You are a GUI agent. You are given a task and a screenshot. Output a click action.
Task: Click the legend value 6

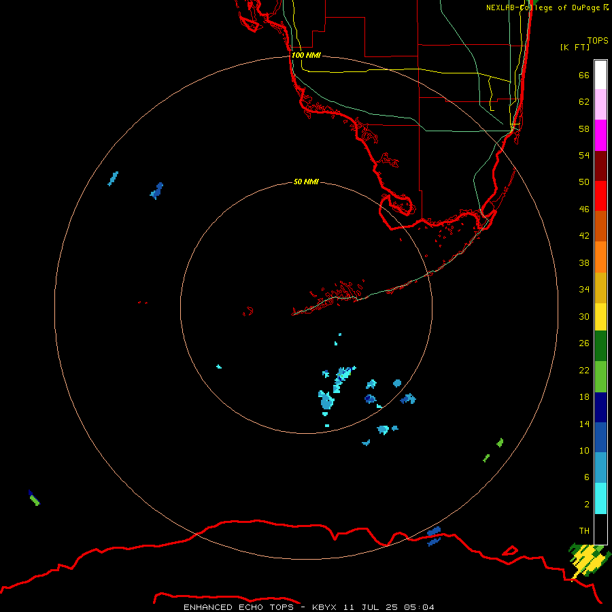[x=587, y=477]
